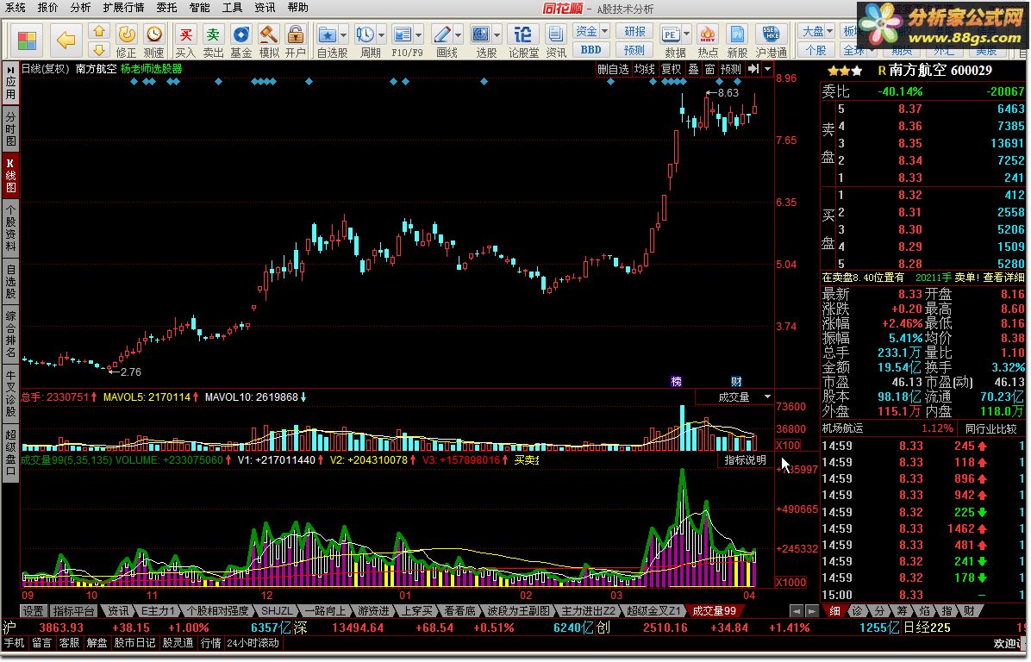
Task: Toggle the 焰 flame panel
Action: (924, 611)
